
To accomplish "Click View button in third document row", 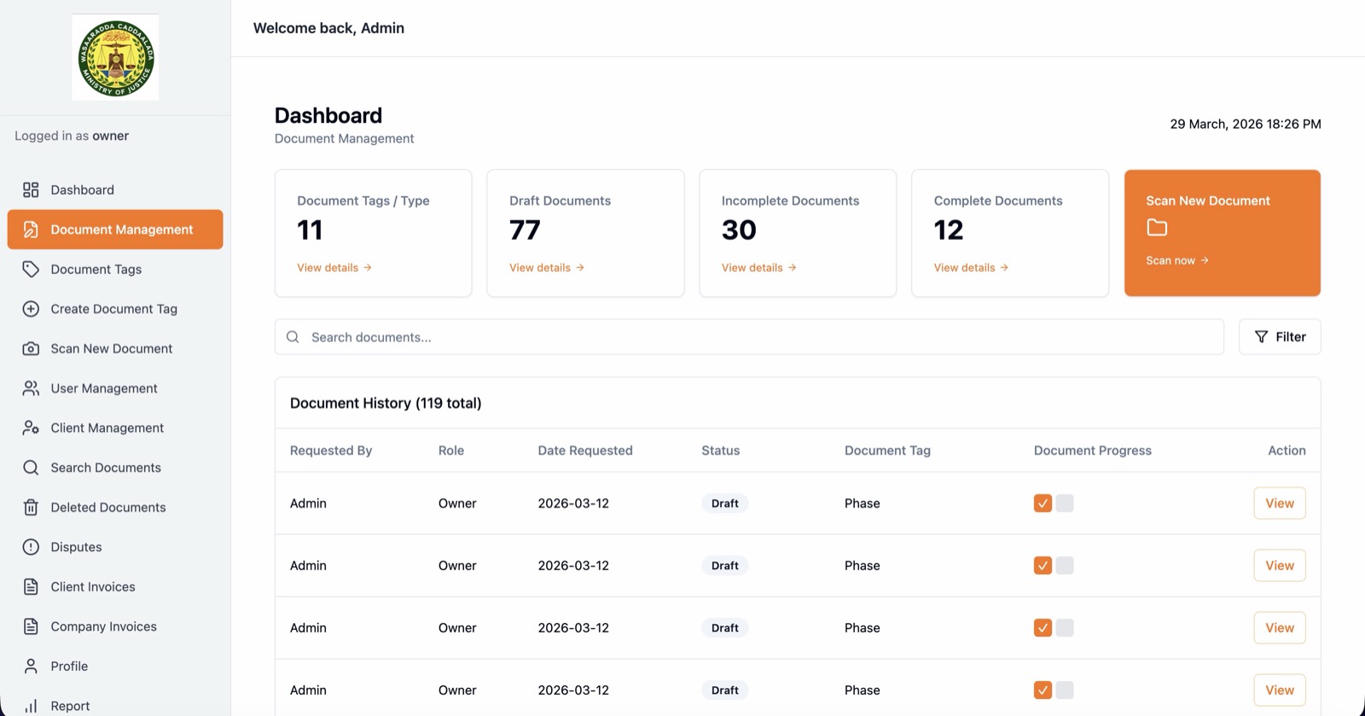I will click(1280, 628).
